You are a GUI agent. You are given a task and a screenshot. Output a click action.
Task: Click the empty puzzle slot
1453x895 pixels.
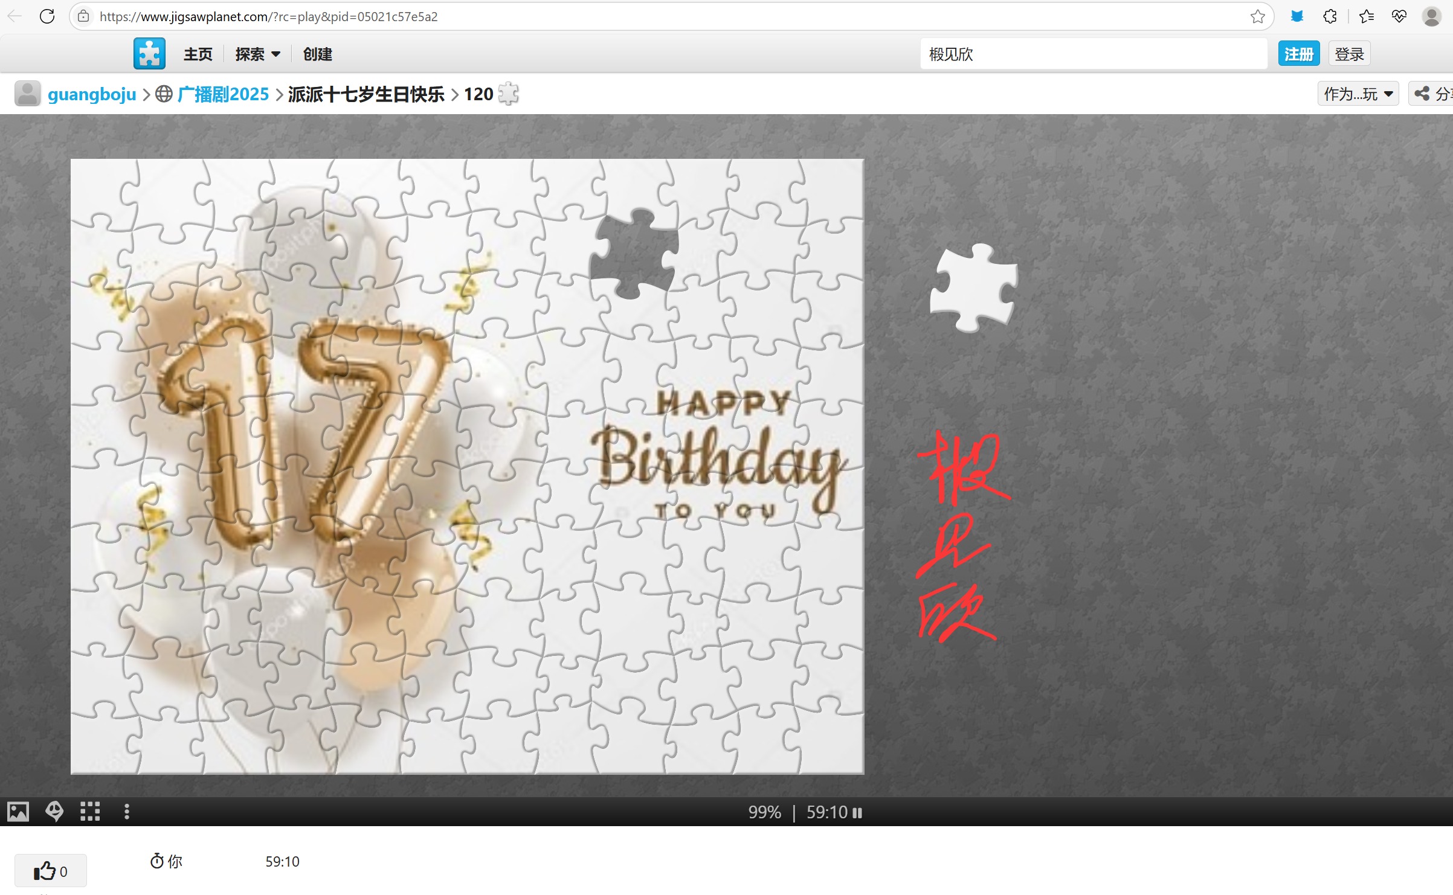(x=634, y=254)
